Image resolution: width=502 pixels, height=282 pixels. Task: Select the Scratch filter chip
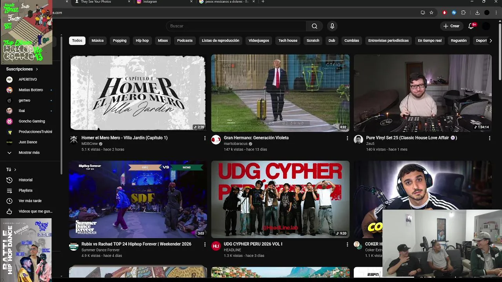click(313, 41)
